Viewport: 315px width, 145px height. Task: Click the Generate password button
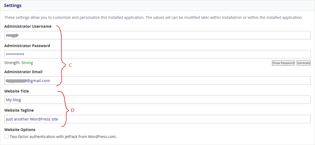tap(303, 63)
